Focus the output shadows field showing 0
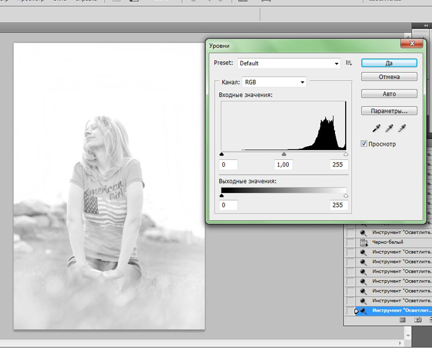 (228, 205)
